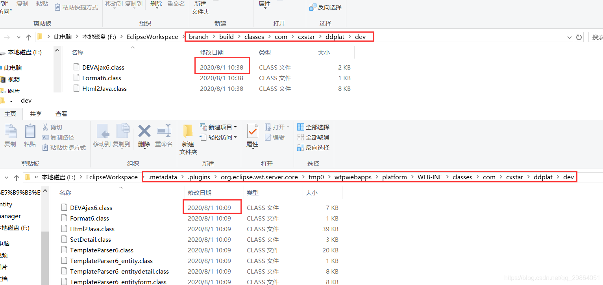Click Move to (移动到) in lower window ribbon
Image resolution: width=603 pixels, height=285 pixels.
tap(102, 136)
